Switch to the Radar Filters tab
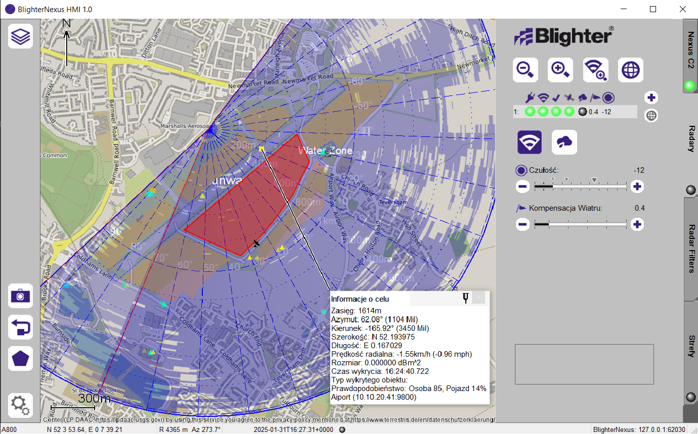Viewport: 698px width, 434px height. (690, 249)
